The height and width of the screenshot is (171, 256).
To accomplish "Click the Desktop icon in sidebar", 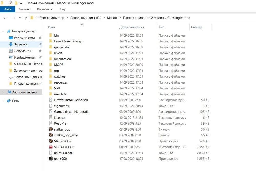I will pos(11,38).
